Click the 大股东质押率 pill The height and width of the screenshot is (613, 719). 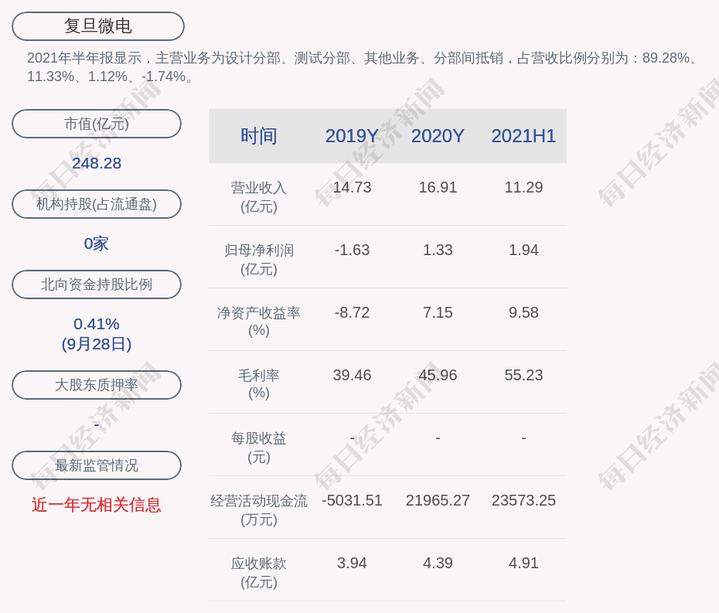tap(97, 385)
